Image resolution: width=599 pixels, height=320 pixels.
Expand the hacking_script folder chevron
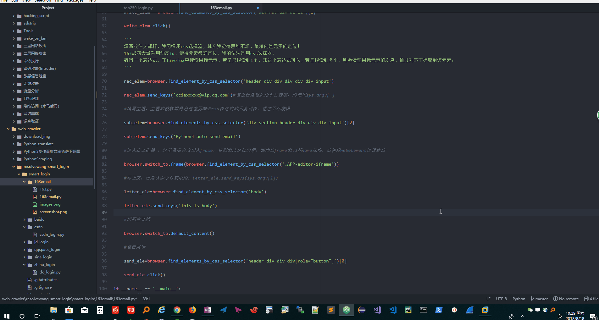tap(14, 16)
